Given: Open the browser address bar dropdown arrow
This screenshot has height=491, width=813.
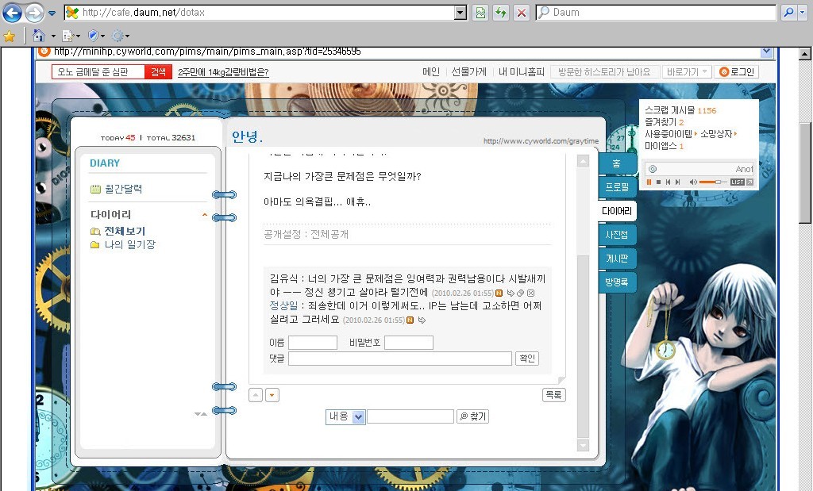Looking at the screenshot, I should [x=460, y=13].
